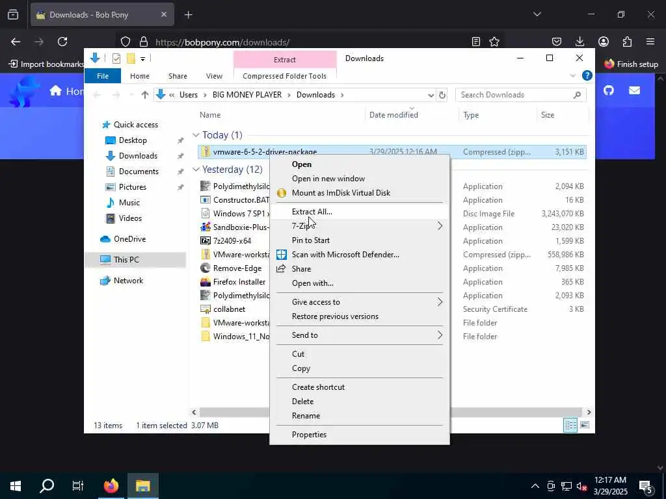Click Firefox back arrow button

tap(16, 42)
